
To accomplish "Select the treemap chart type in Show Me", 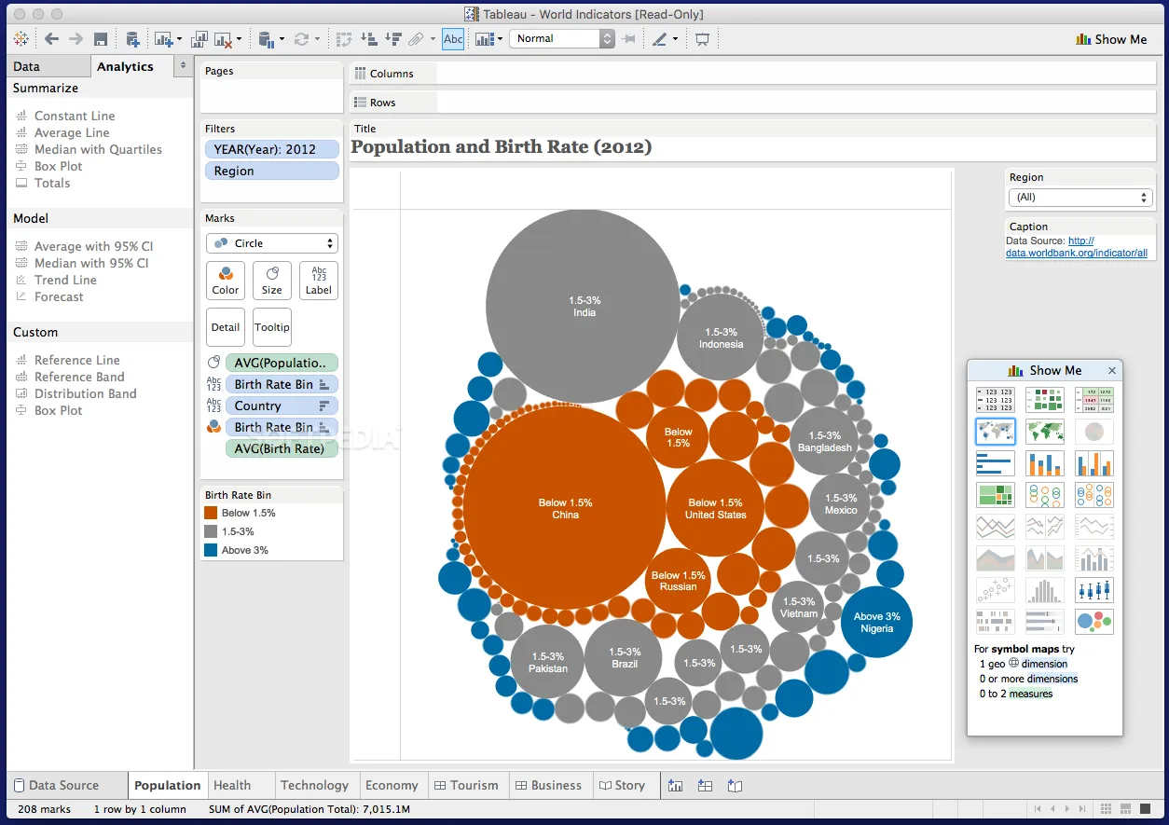I will pyautogui.click(x=995, y=494).
